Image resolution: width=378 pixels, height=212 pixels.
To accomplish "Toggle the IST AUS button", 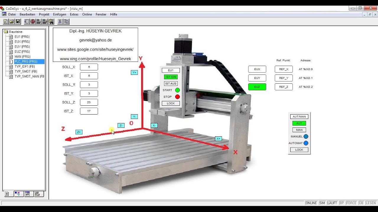I will point(171,84).
